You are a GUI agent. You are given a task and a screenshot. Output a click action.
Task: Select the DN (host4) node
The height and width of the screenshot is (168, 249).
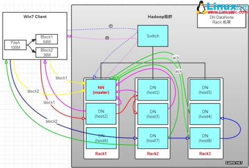tap(205, 114)
